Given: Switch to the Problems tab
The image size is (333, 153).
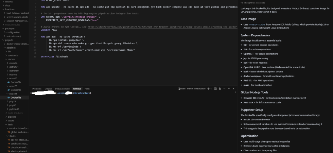Looking at the screenshot, I should coord(37,89).
